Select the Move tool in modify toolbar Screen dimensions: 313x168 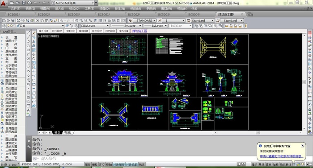pyautogui.click(x=34, y=54)
